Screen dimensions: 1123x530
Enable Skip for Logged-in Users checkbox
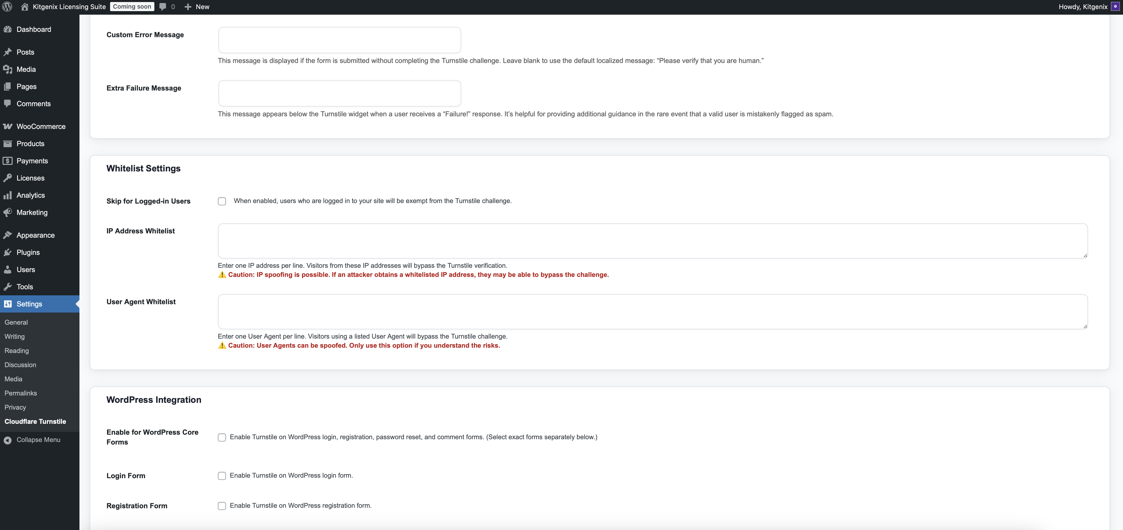(x=222, y=201)
